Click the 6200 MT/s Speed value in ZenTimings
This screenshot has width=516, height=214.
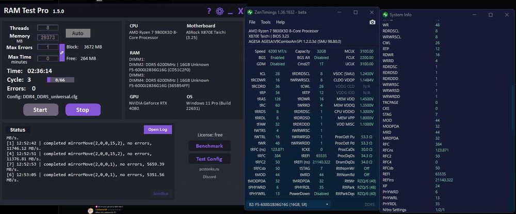(278, 51)
